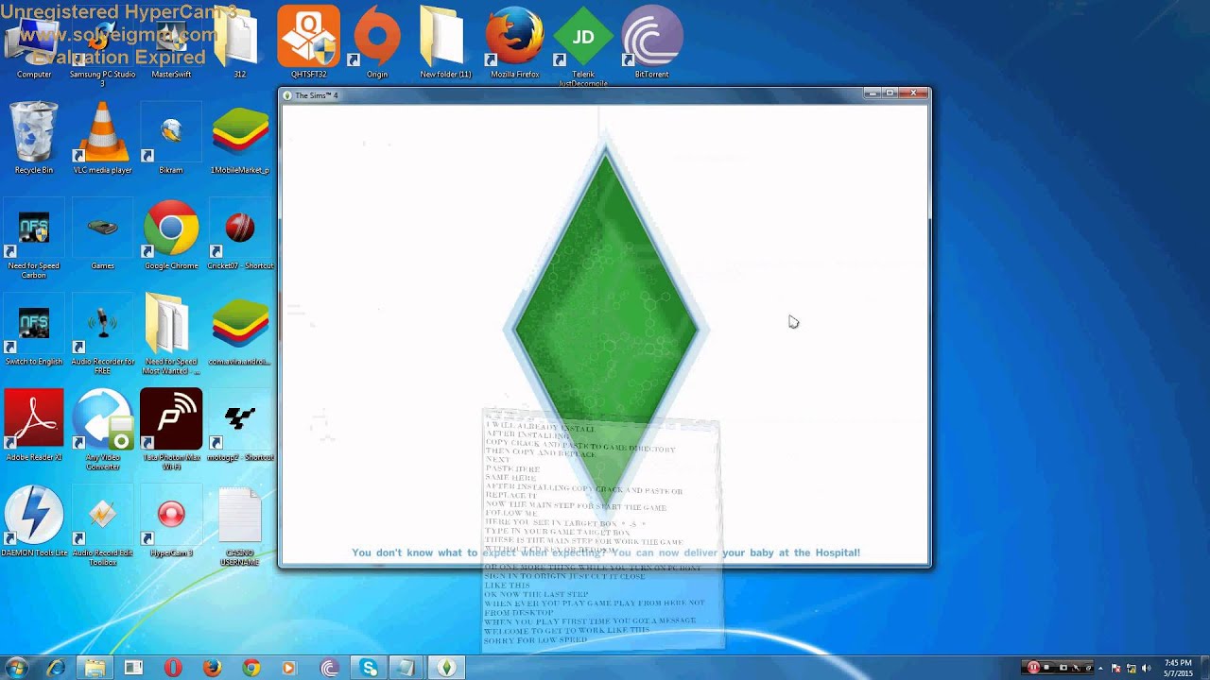Open Skype from the taskbar
The image size is (1210, 680).
coord(369,668)
